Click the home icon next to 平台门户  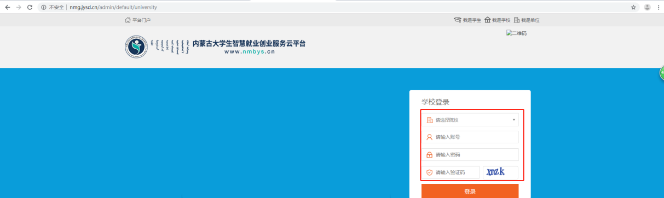(128, 20)
